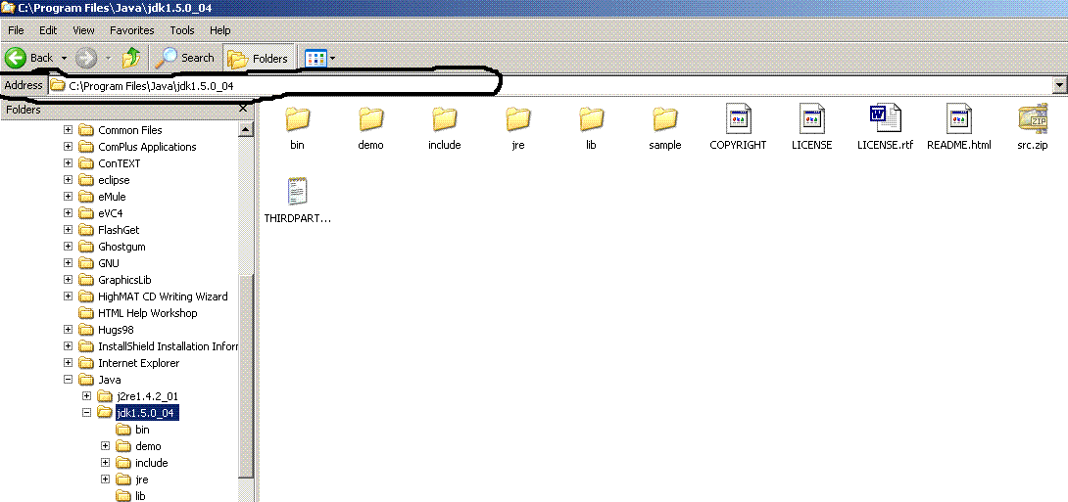This screenshot has width=1068, height=502.
Task: Expand the ComPlus Applications tree node
Action: (x=69, y=147)
